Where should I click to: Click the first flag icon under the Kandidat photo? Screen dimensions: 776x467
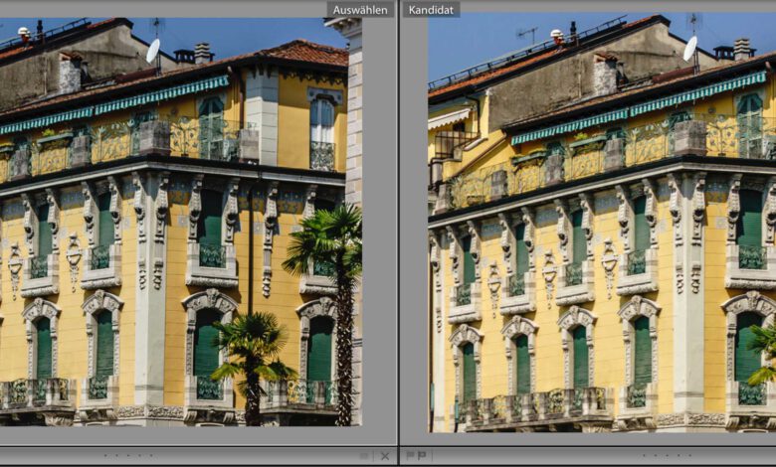tap(410, 456)
